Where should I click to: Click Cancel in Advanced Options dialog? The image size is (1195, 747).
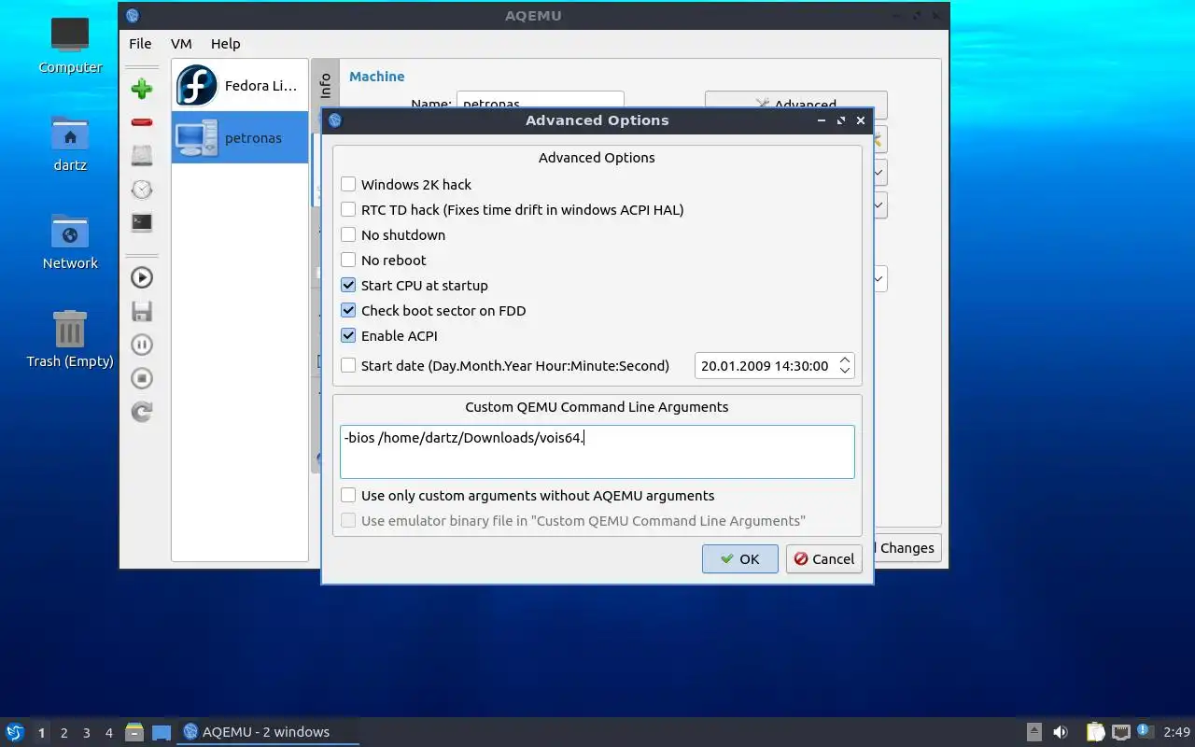(823, 558)
